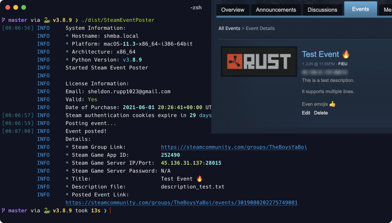Click the 'License Information:' heading line
Viewport: 392px width, 223px height.
tap(97, 84)
